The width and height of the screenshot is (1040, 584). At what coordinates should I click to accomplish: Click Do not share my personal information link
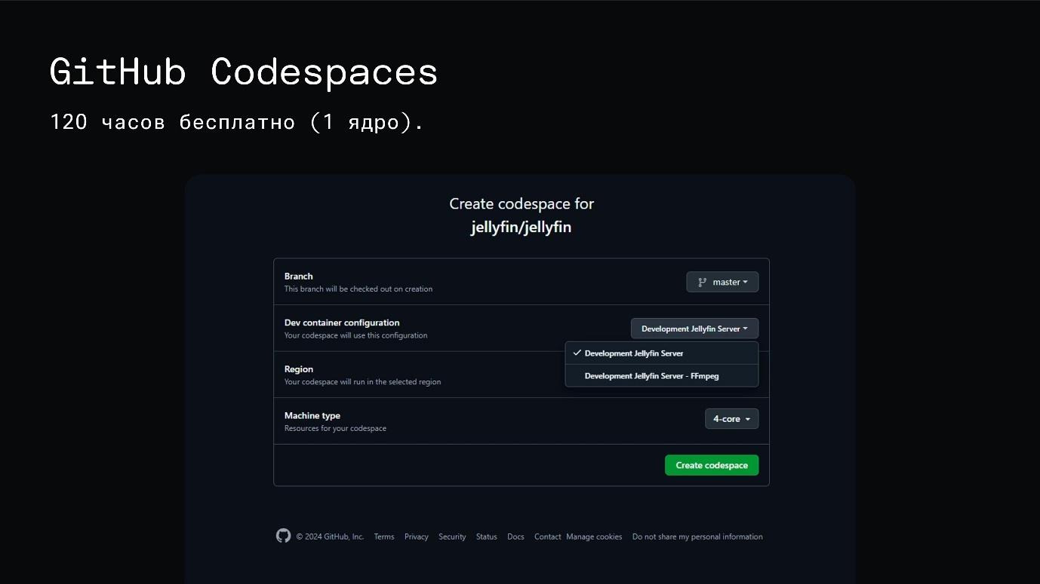(697, 536)
